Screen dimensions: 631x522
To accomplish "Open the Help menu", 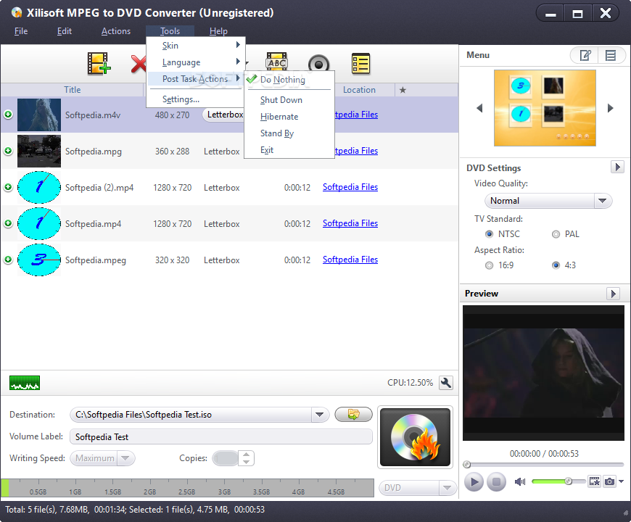I will [218, 31].
